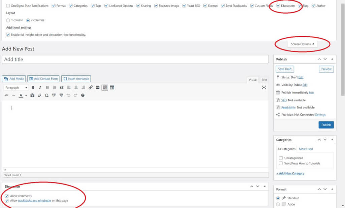The image size is (345, 208).
Task: Insert a blockquote
Action: coord(62,88)
